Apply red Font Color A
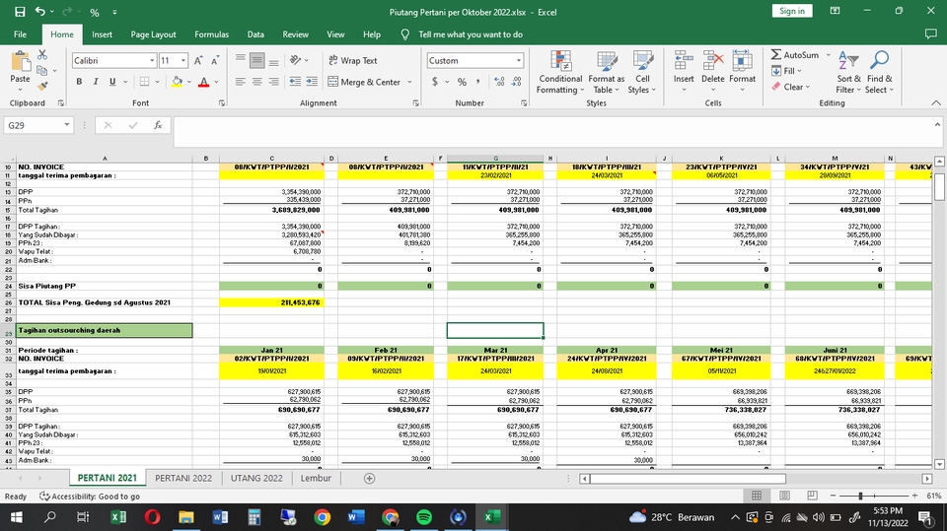Screen dimensions: 947x531 (204, 82)
